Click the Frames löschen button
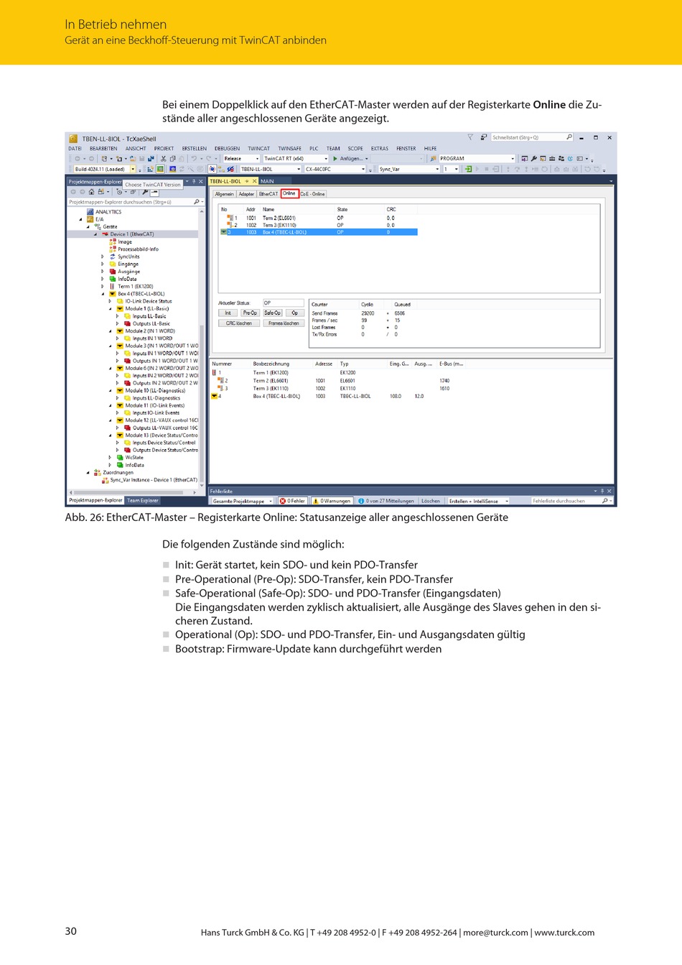The height and width of the screenshot is (965, 682). (284, 323)
